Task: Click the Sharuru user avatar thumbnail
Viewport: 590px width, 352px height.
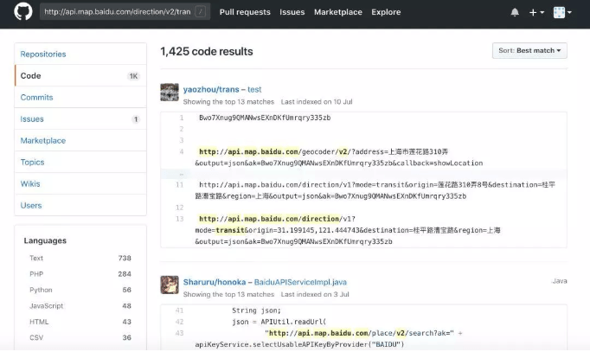Action: [170, 285]
